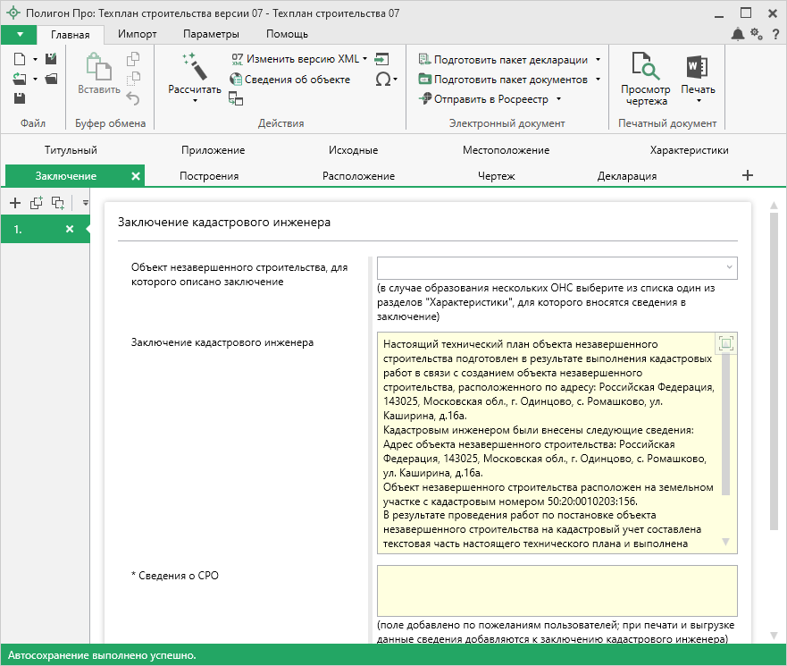
Task: Open the Характеристики section tab
Action: click(689, 150)
